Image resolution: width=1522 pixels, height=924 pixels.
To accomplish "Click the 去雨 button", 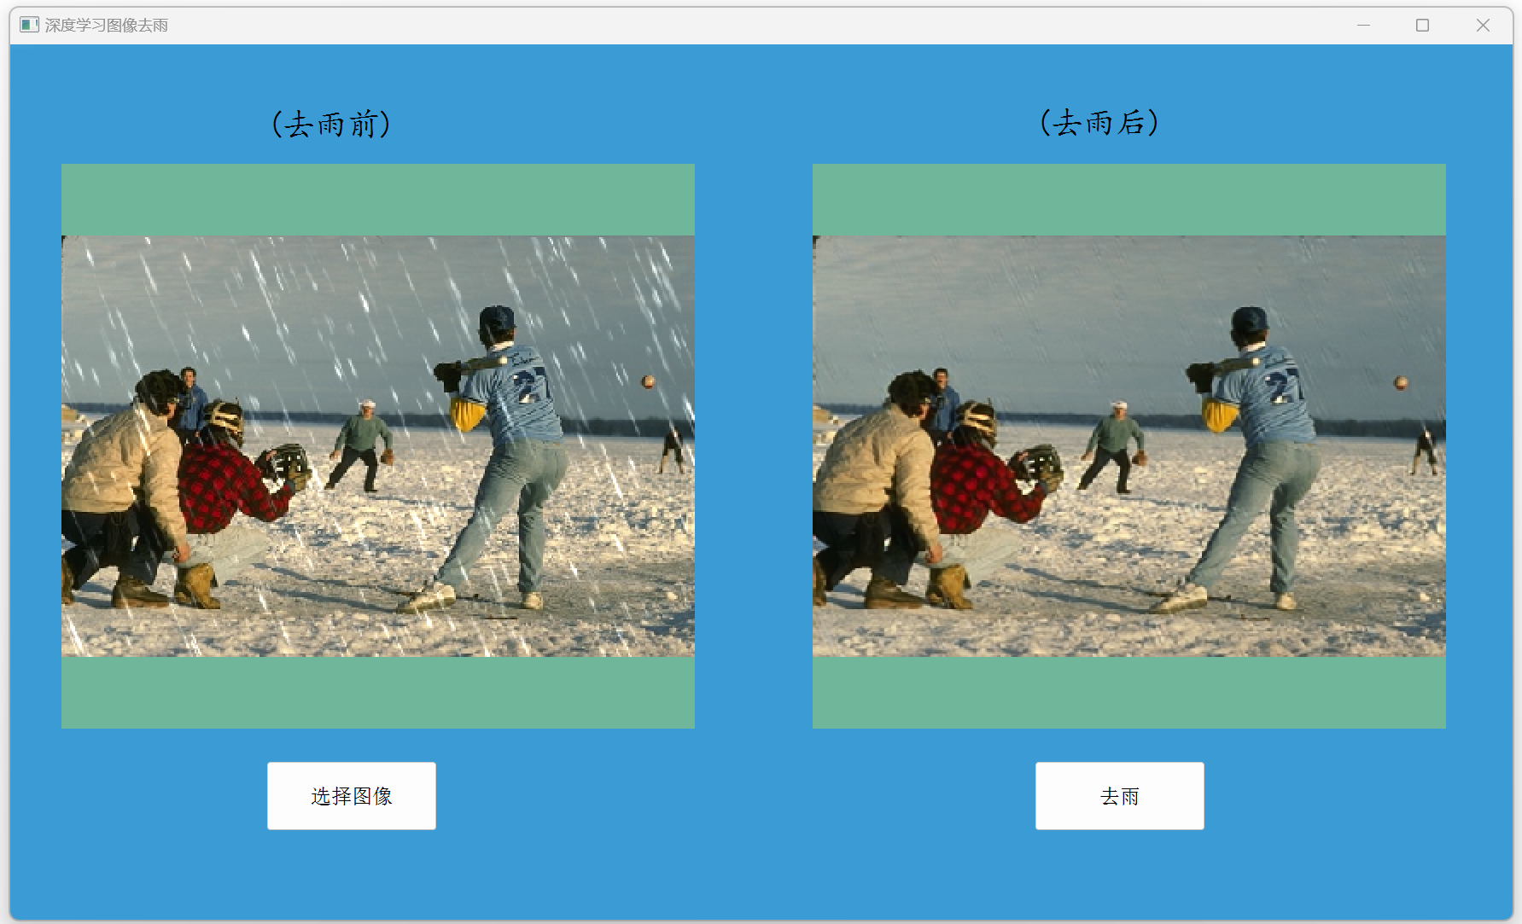I will 1120,796.
